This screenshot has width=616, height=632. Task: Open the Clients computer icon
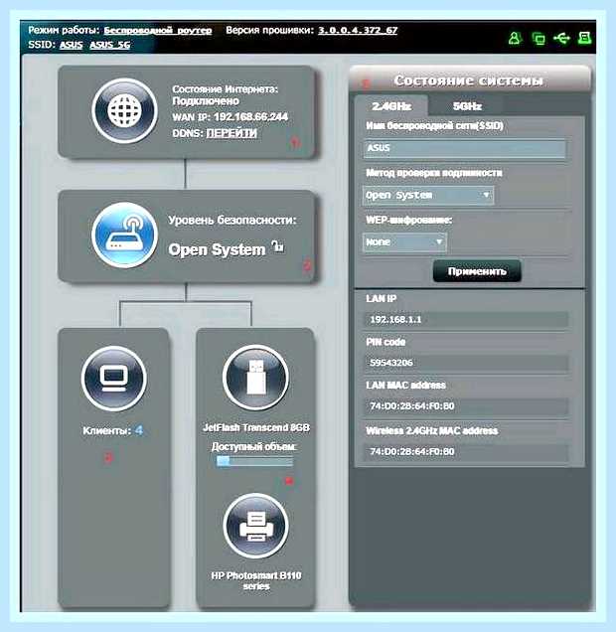114,379
